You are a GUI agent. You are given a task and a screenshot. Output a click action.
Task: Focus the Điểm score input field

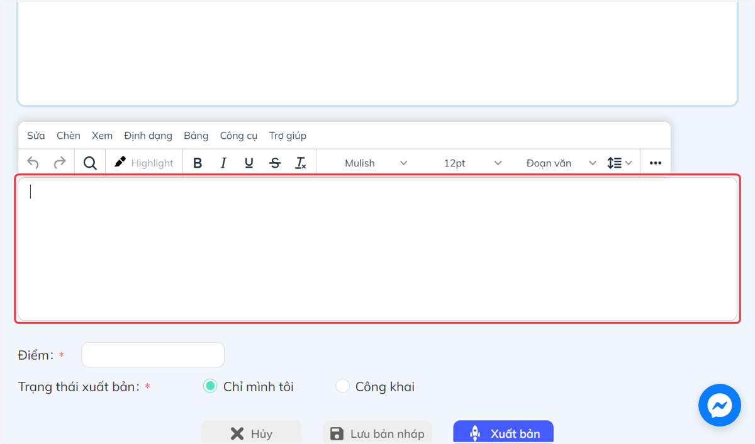(x=153, y=355)
